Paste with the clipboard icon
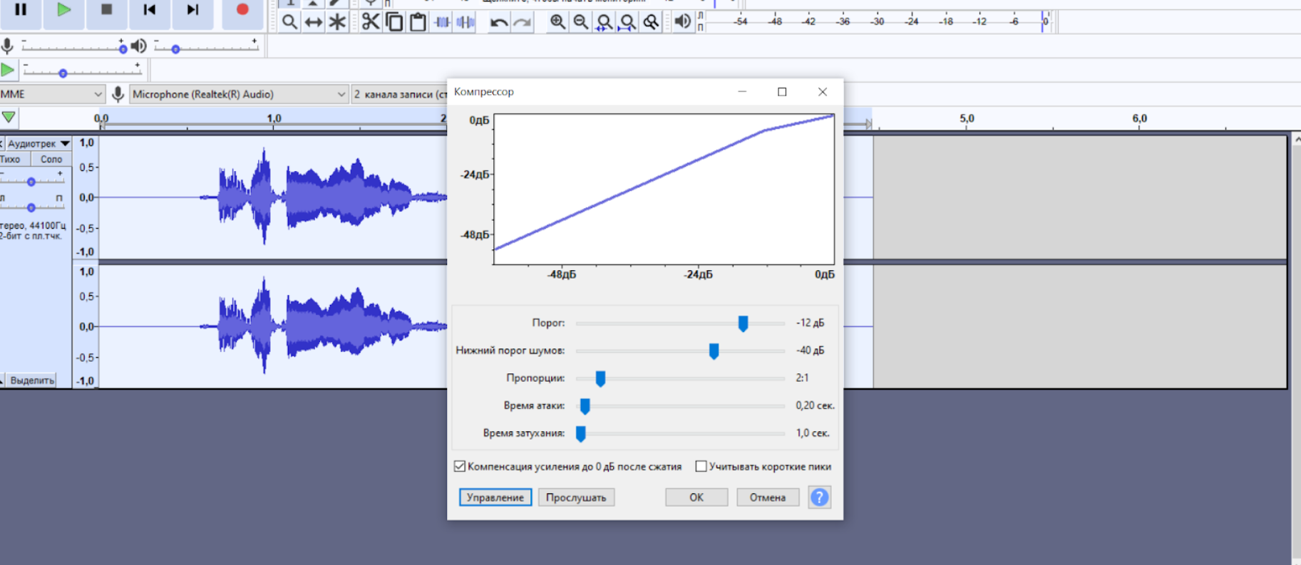 tap(418, 22)
